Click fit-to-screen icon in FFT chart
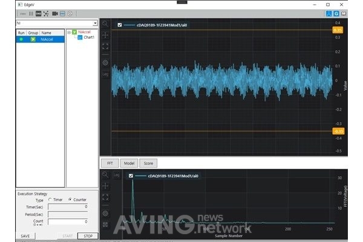Image resolution: width=363 pixels, height=242 pixels. click(x=105, y=197)
